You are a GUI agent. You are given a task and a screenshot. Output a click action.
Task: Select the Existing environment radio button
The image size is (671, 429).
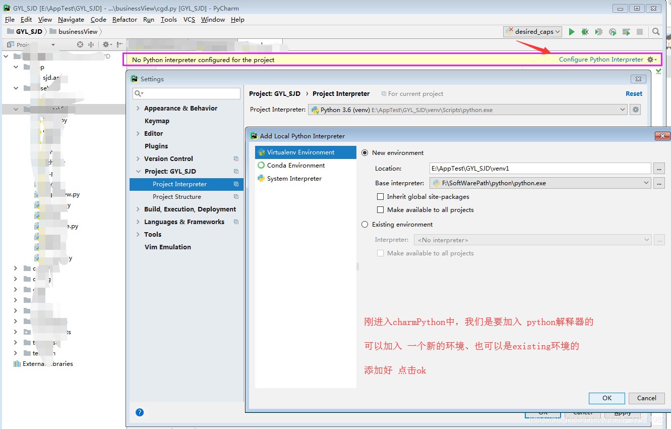pyautogui.click(x=365, y=225)
